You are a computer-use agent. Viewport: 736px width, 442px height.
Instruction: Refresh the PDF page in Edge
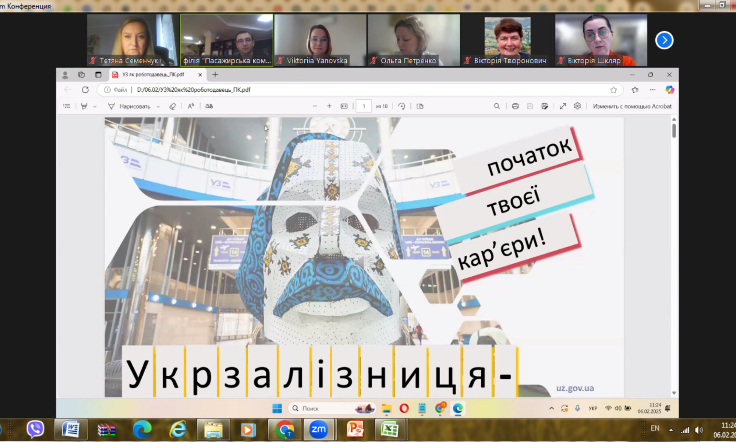[x=85, y=90]
